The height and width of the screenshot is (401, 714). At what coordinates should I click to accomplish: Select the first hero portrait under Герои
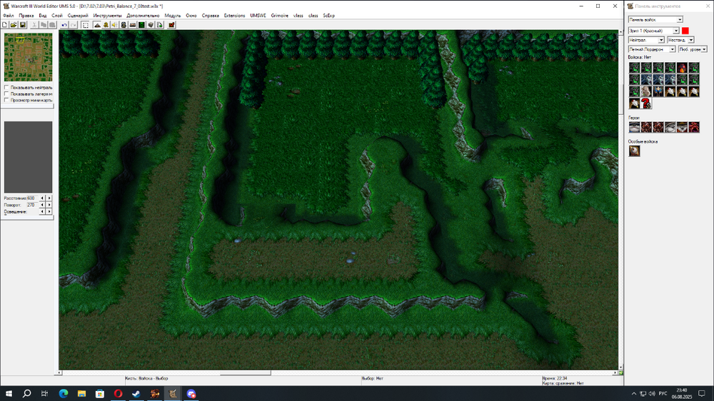coord(634,128)
